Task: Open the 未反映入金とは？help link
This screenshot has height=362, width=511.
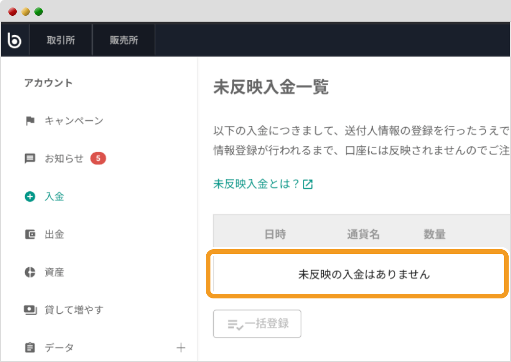Action: pyautogui.click(x=257, y=184)
